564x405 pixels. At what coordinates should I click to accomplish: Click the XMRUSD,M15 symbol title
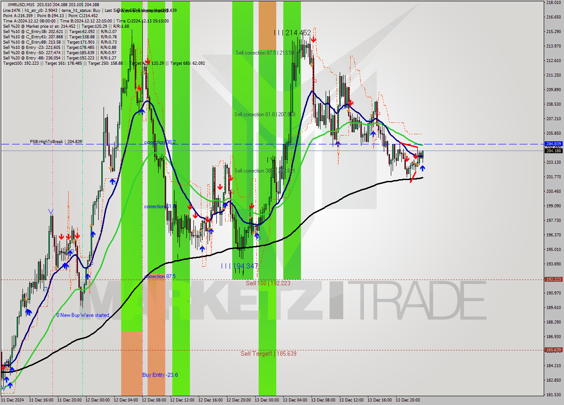coord(22,4)
